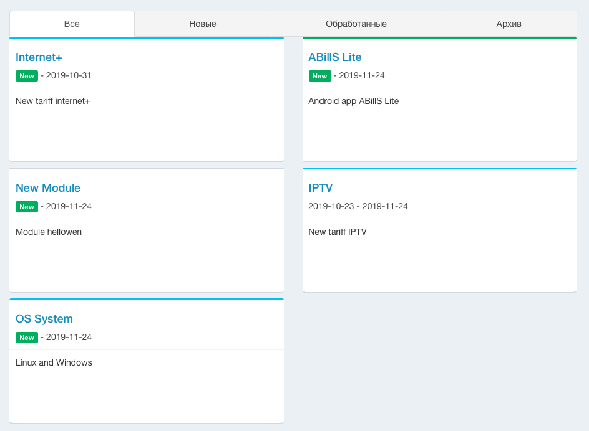Click the ABillS Lite title link
This screenshot has height=431, width=589.
click(334, 57)
